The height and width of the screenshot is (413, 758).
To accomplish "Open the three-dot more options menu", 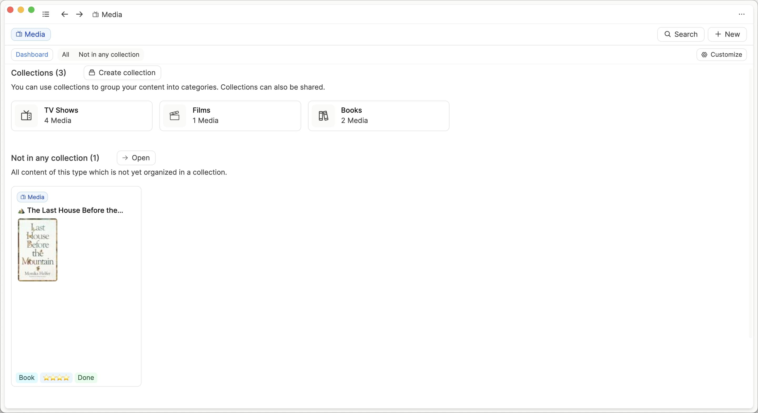I will click(741, 14).
